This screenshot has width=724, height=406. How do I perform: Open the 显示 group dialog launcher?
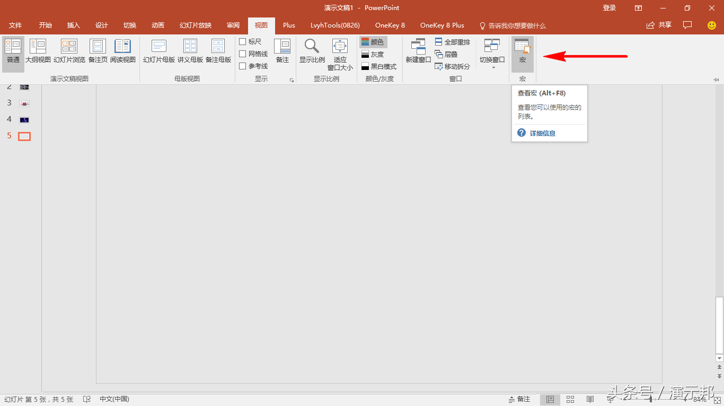292,80
